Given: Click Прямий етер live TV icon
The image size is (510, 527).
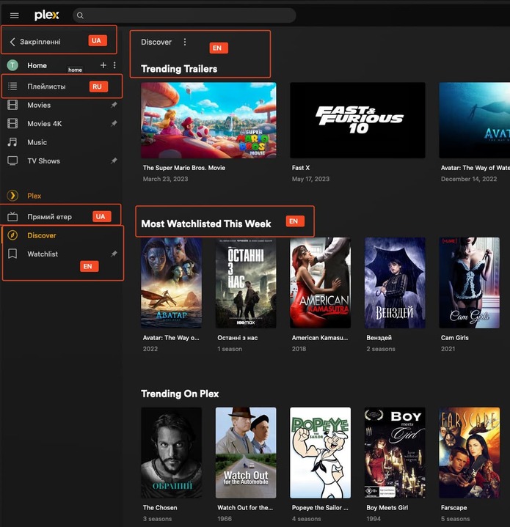Looking at the screenshot, I should coord(12,216).
